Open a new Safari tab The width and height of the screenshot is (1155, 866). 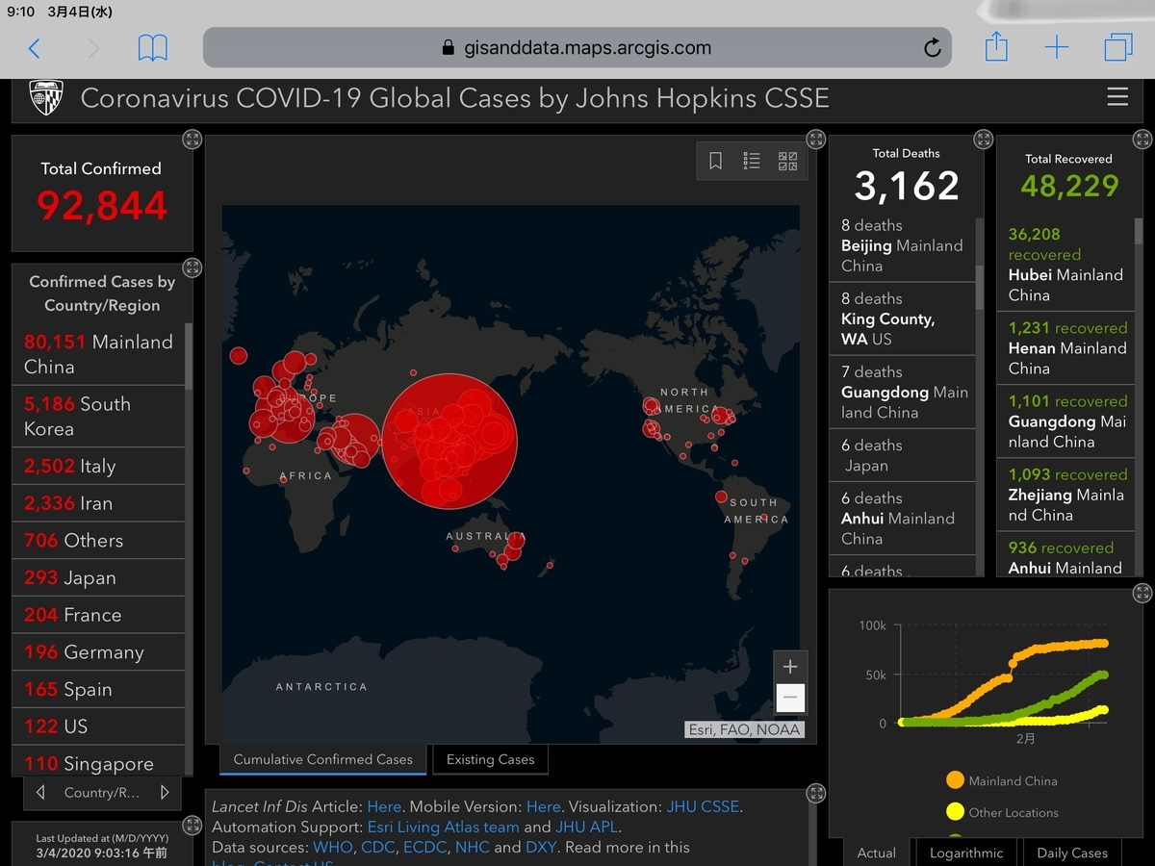(x=1057, y=48)
